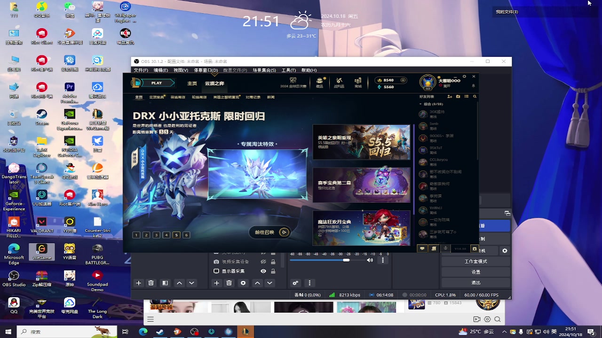Click 工作室模式 button in OBS
Viewport: 602px width, 338px height.
point(476,261)
